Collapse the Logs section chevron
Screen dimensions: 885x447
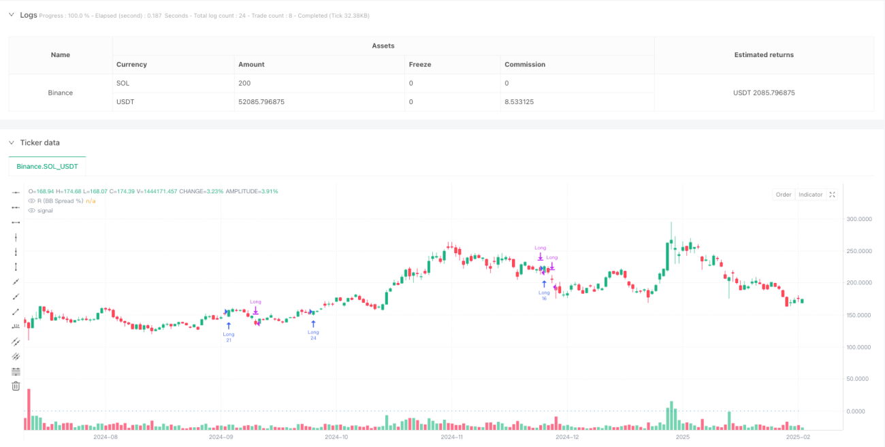click(x=11, y=14)
